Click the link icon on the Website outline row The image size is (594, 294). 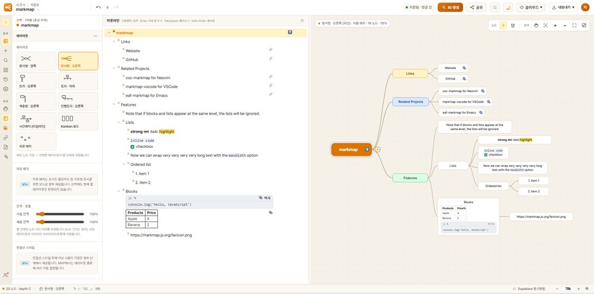[x=270, y=50]
